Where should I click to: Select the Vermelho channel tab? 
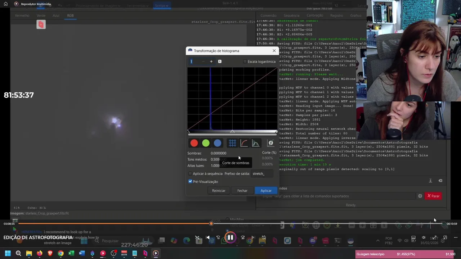[x=22, y=15]
